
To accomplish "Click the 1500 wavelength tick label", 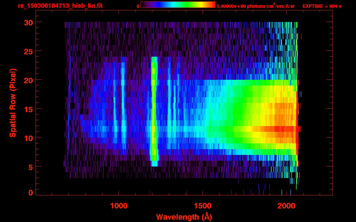I will click(203, 206).
